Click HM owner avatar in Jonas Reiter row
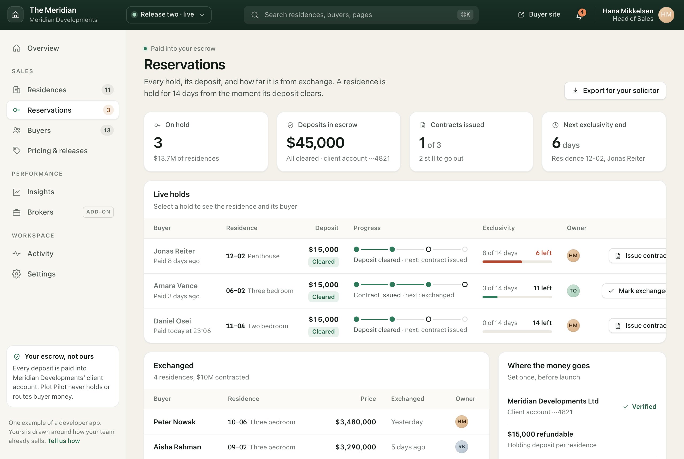The width and height of the screenshot is (684, 459). point(573,256)
